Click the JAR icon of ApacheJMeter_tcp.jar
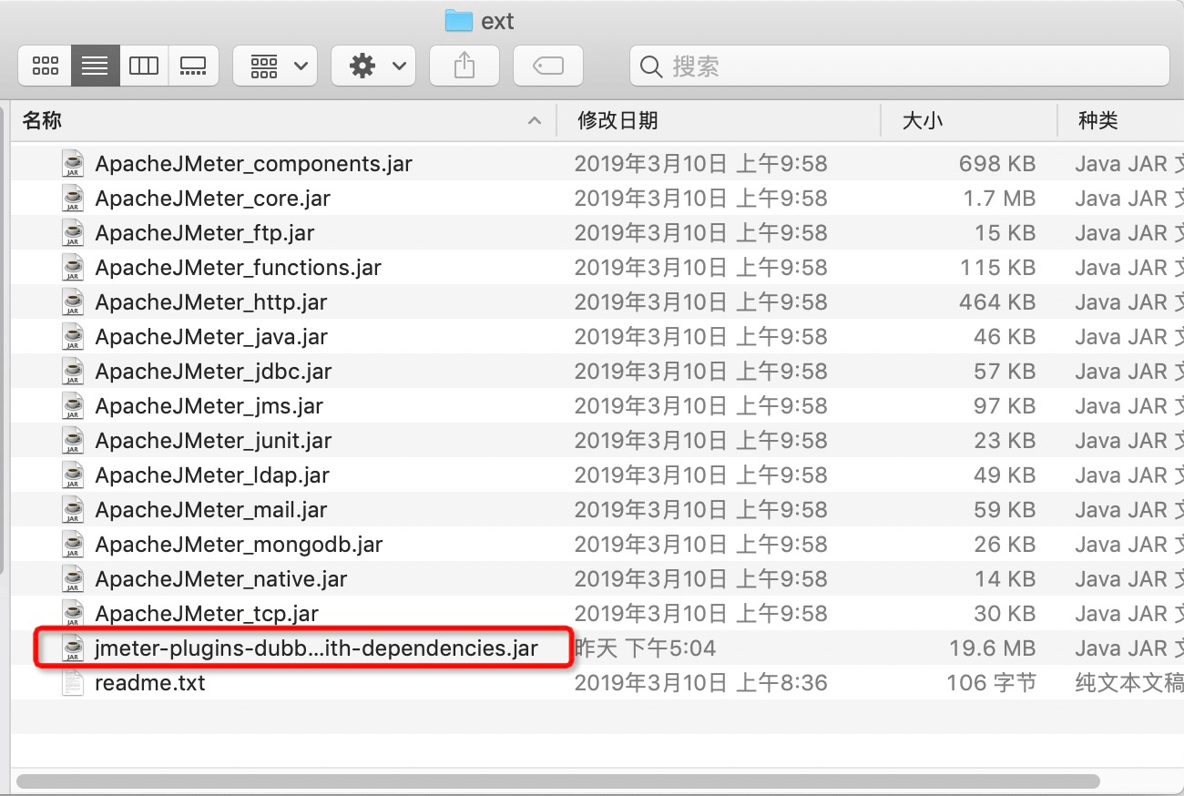The width and height of the screenshot is (1184, 796). pos(73,614)
